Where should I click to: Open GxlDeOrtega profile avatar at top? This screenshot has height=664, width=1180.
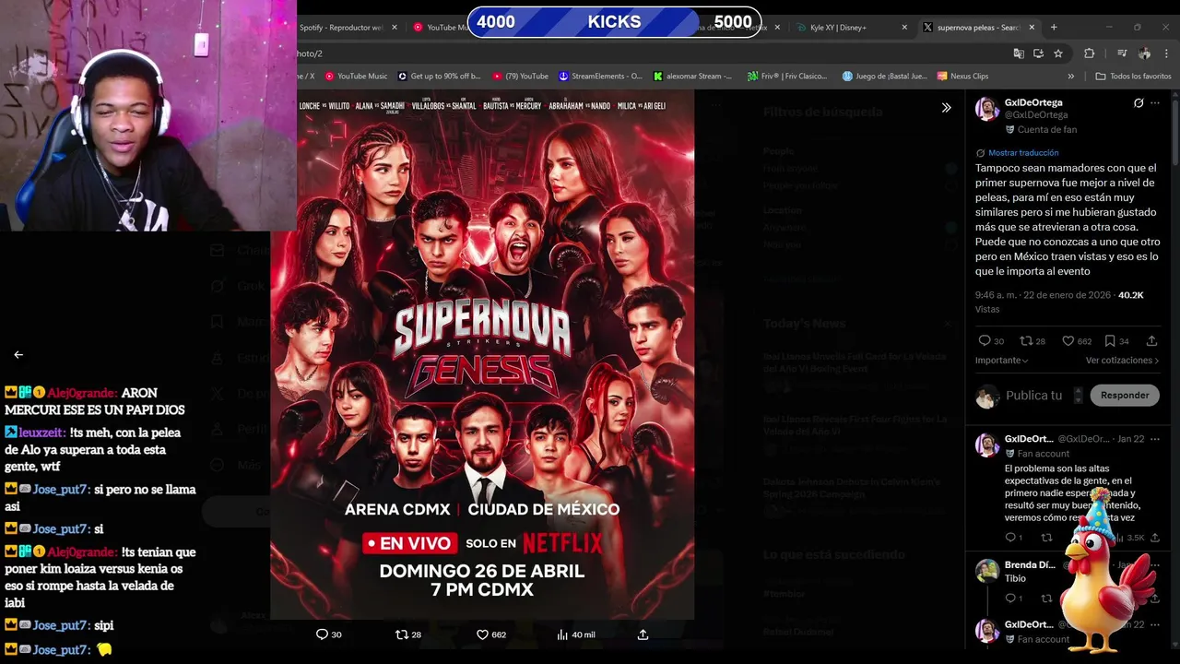point(987,109)
